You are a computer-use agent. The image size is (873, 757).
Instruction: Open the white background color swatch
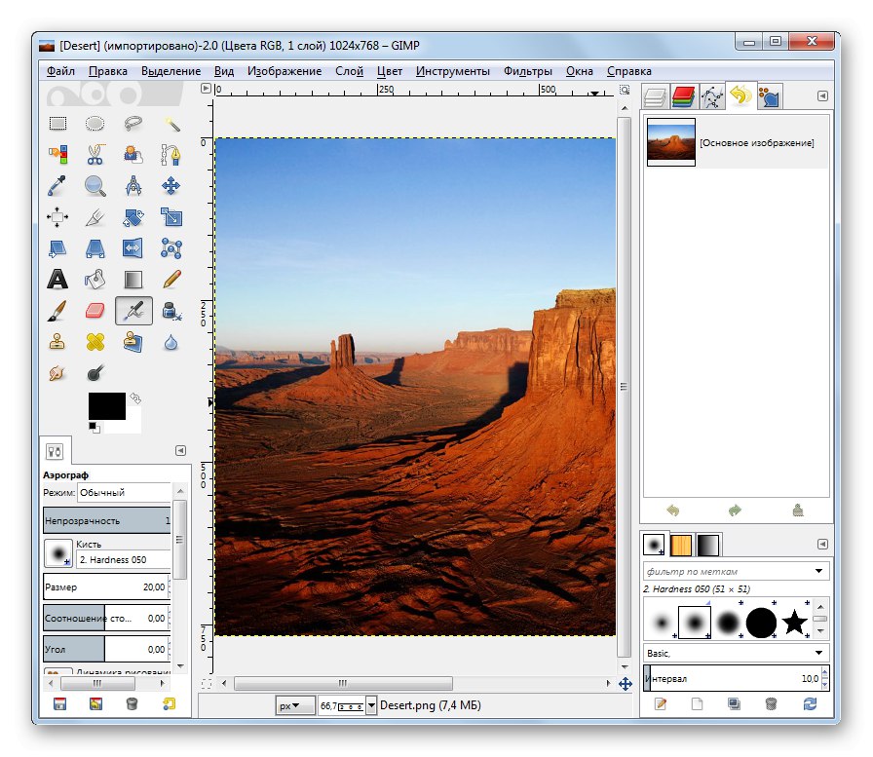point(133,426)
